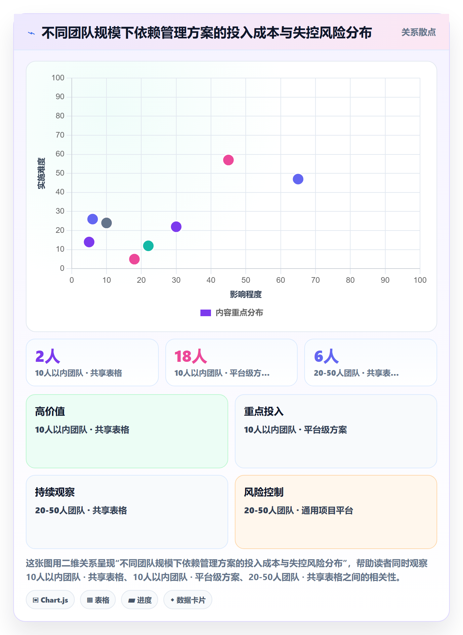The width and height of the screenshot is (463, 635).
Task: Select the 重点投入 quadrant card
Action: coord(336,431)
